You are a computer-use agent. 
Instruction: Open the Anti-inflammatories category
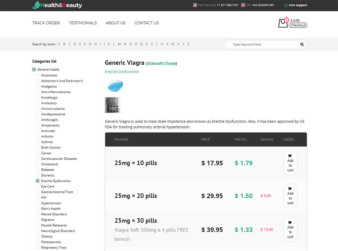(x=56, y=92)
